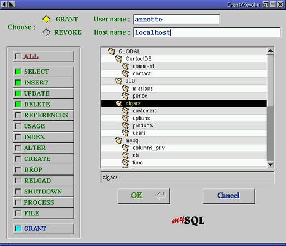286x246 pixels.
Task: Click the Cancel button
Action: pyautogui.click(x=229, y=196)
